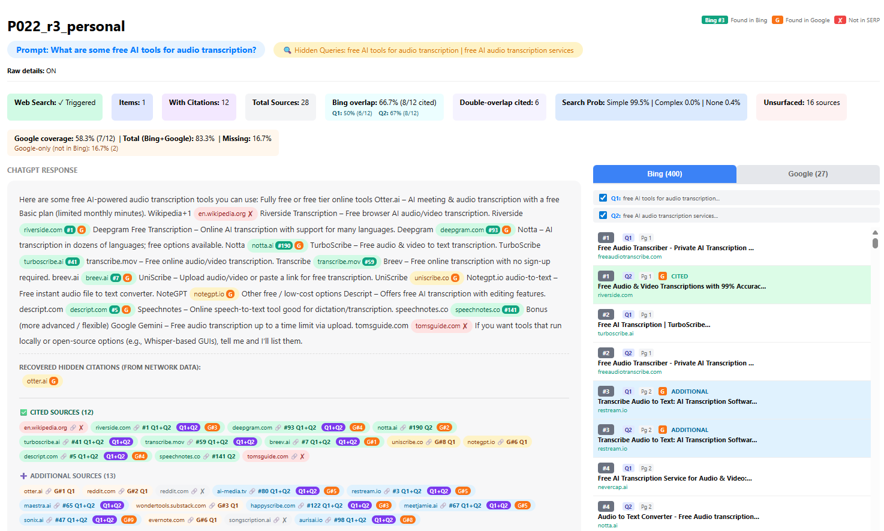Click magnifier icon in Hidden Queries pill

coord(287,50)
